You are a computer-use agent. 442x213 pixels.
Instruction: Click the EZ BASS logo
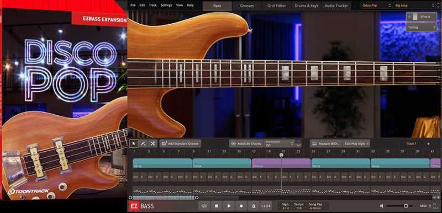(x=142, y=206)
